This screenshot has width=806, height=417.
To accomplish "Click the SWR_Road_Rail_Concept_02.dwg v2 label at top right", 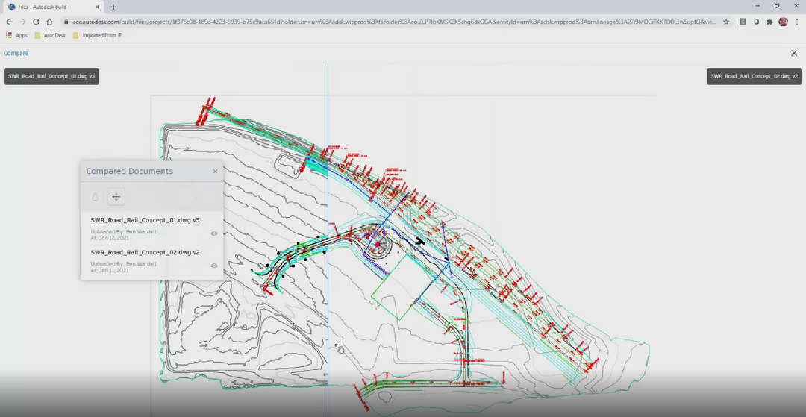I will pos(754,76).
